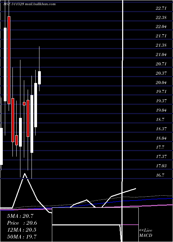Click the 5MA : 20.7 readout
Screen dimensions: 173x242
[x=20, y=216]
